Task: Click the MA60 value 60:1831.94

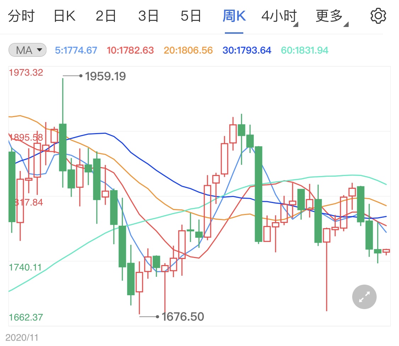Action: click(305, 50)
